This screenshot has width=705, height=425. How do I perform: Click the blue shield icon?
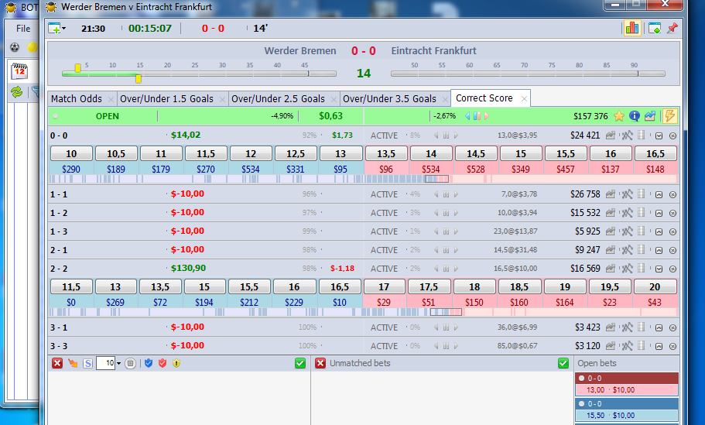149,363
